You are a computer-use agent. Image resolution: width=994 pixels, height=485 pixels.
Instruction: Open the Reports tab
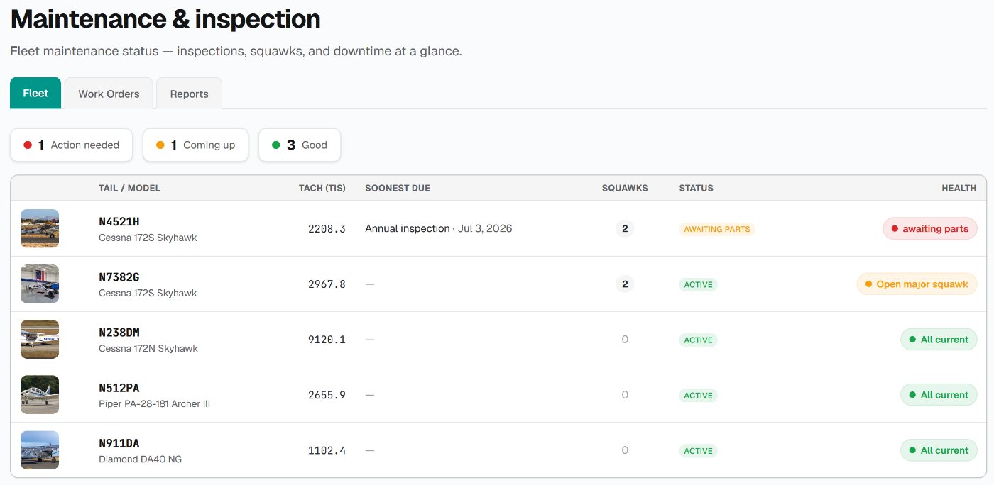coord(189,94)
